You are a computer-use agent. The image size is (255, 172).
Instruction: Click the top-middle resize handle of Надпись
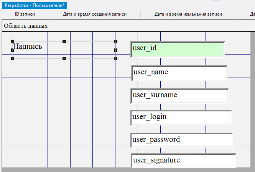click(x=64, y=41)
